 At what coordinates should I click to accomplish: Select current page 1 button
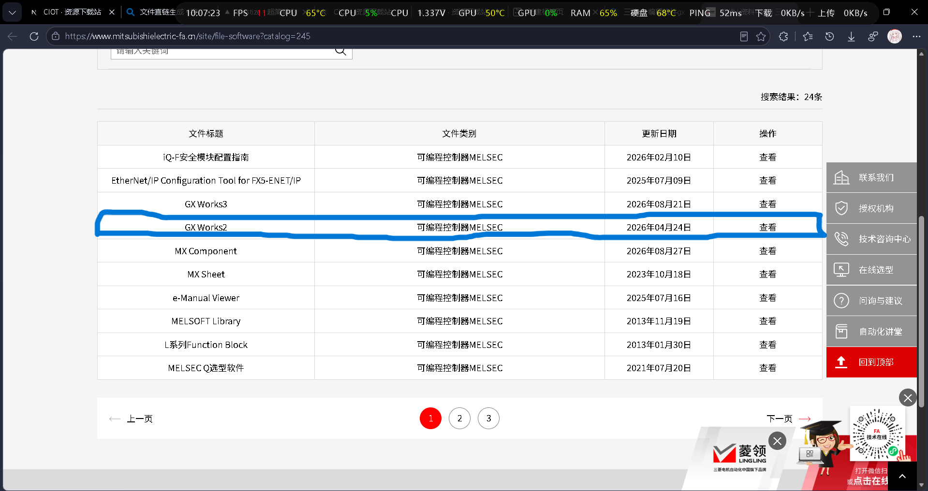click(x=430, y=419)
